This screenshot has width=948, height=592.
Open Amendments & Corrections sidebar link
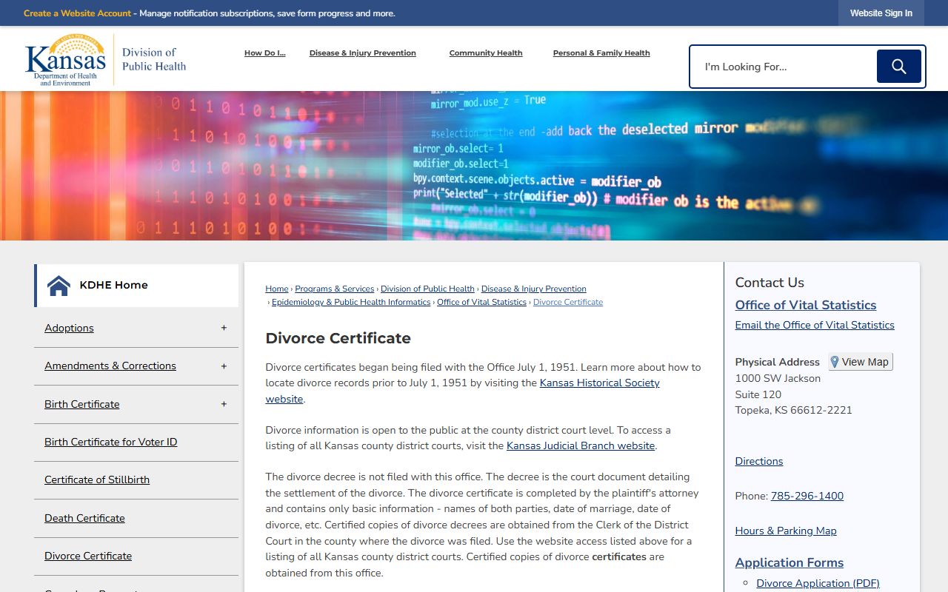[110, 366]
